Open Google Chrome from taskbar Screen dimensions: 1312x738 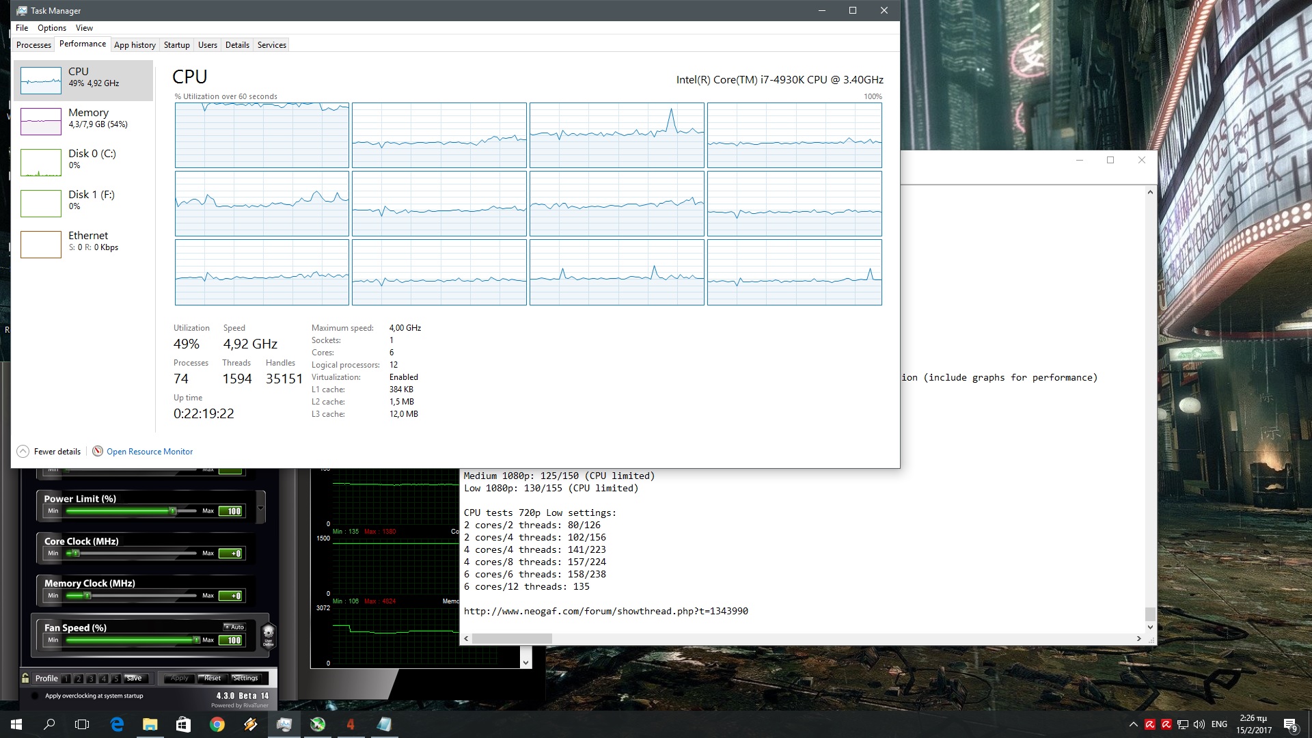217,724
